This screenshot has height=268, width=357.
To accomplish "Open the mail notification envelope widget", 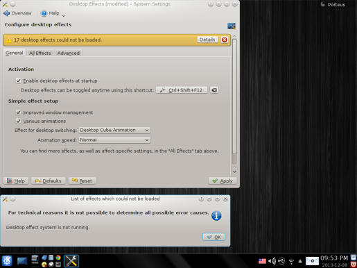I will point(312,261).
